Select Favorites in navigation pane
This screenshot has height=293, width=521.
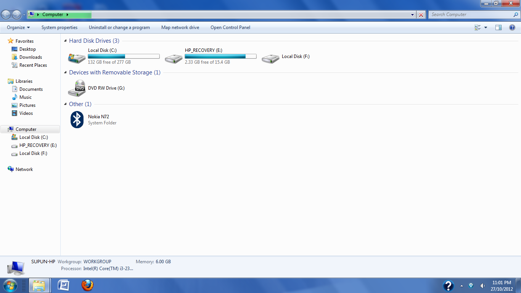24,41
